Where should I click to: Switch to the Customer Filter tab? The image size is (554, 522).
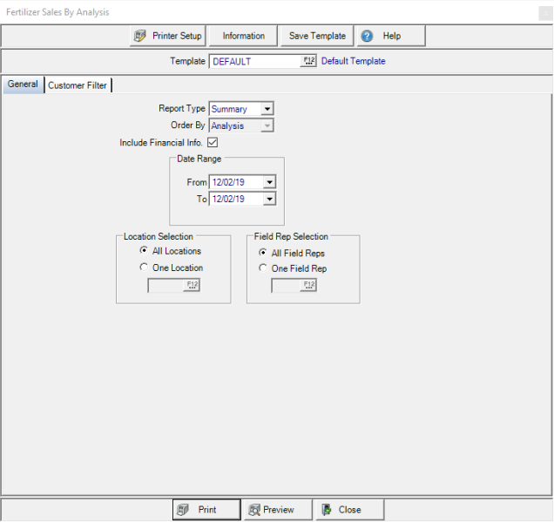[x=78, y=85]
